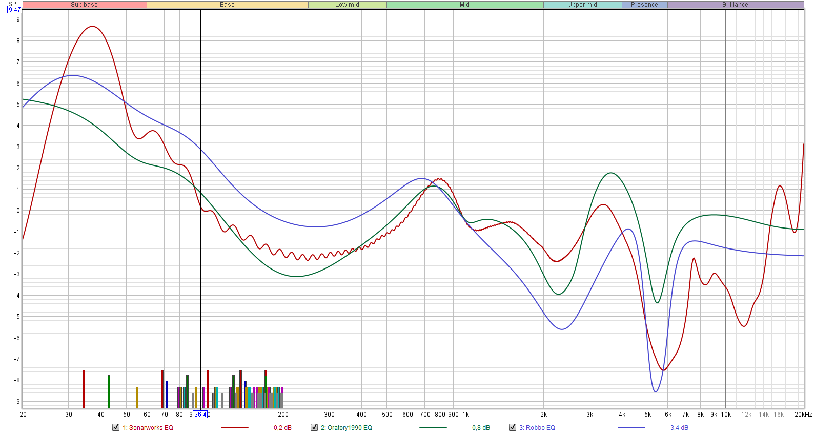
Task: Click the 3,4 dB Robbo value
Action: pos(679,428)
